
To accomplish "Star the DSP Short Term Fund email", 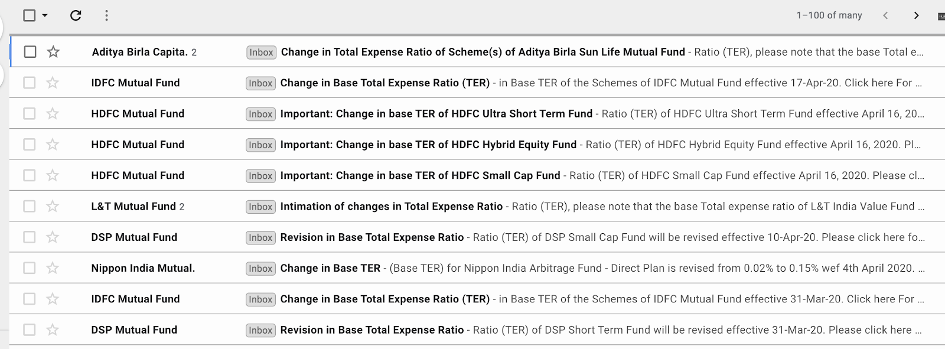I will click(53, 330).
